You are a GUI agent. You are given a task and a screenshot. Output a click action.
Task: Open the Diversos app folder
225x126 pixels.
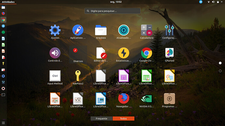pos(78,55)
